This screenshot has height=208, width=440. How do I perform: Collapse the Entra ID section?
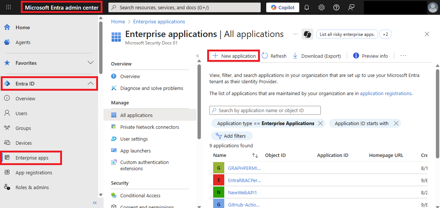pos(90,84)
